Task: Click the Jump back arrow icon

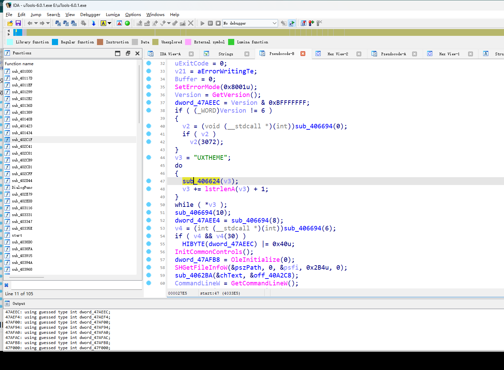Action: [x=30, y=23]
